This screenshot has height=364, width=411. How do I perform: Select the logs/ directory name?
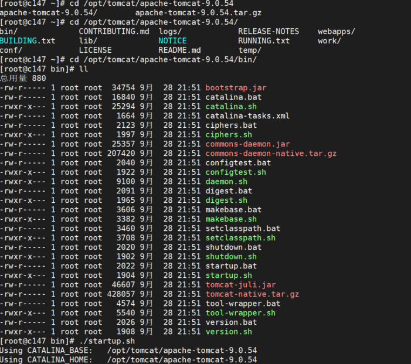point(170,32)
